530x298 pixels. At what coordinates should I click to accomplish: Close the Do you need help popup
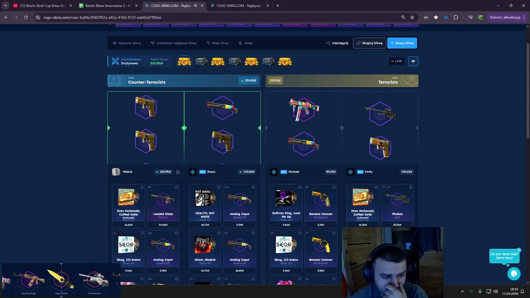(x=519, y=250)
